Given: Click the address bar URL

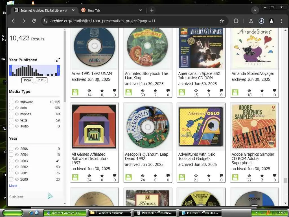Looking at the screenshot, I should pos(103,21).
